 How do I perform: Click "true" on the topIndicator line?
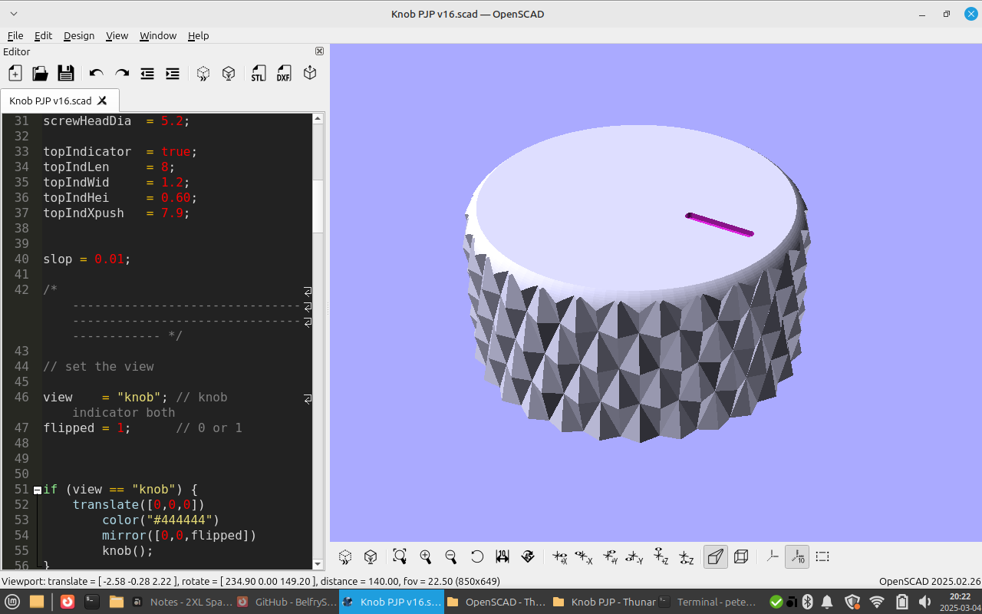[x=176, y=151]
